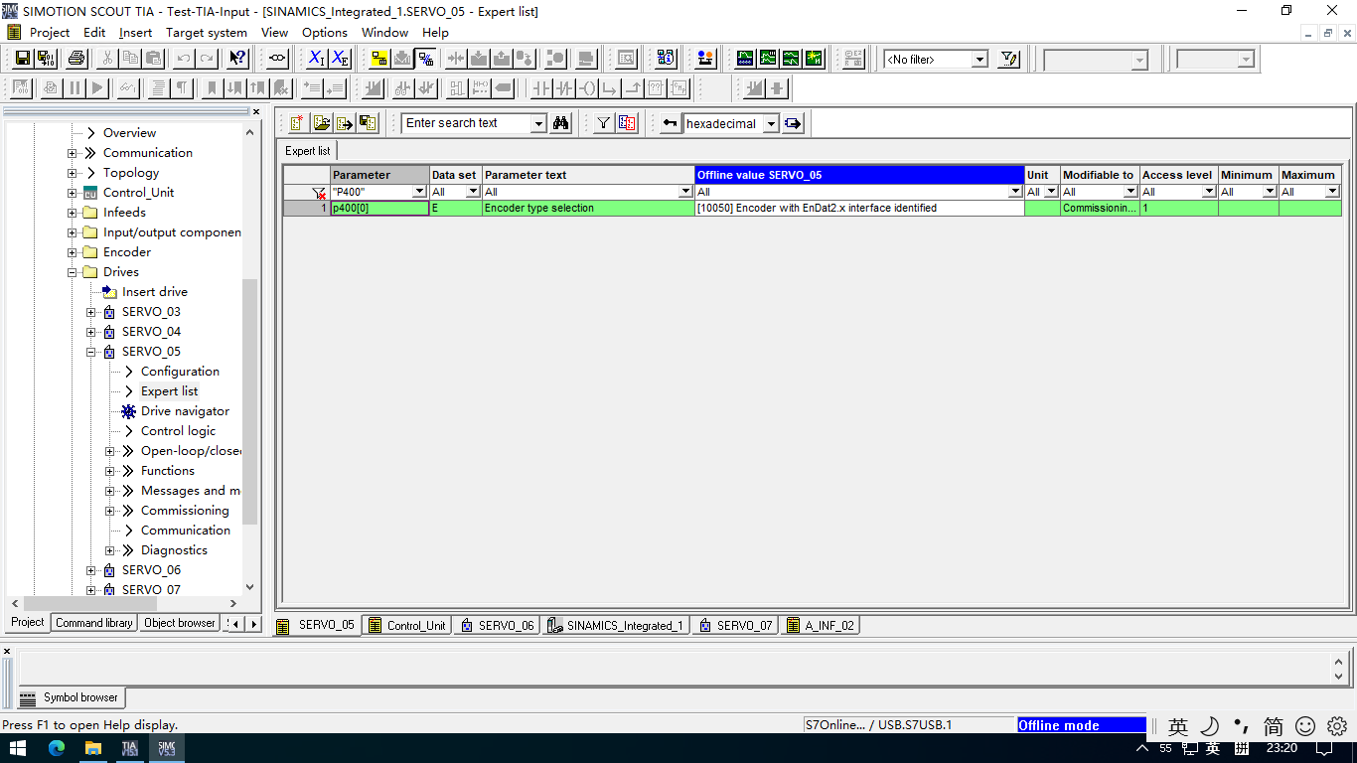1357x763 pixels.
Task: Open the Parameter column filter dropdown showing P400
Action: [419, 192]
